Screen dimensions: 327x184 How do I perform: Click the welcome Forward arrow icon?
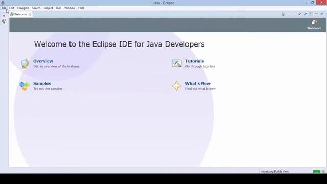tap(294, 14)
